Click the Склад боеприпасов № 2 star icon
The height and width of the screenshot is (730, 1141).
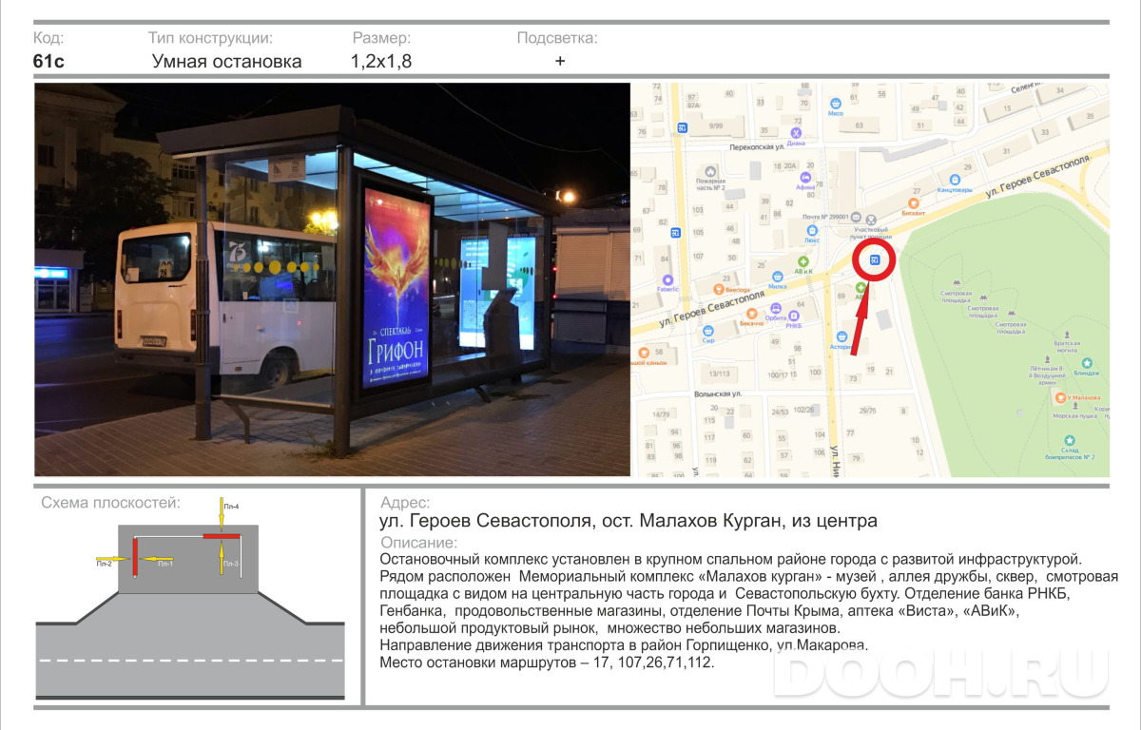pyautogui.click(x=1070, y=439)
